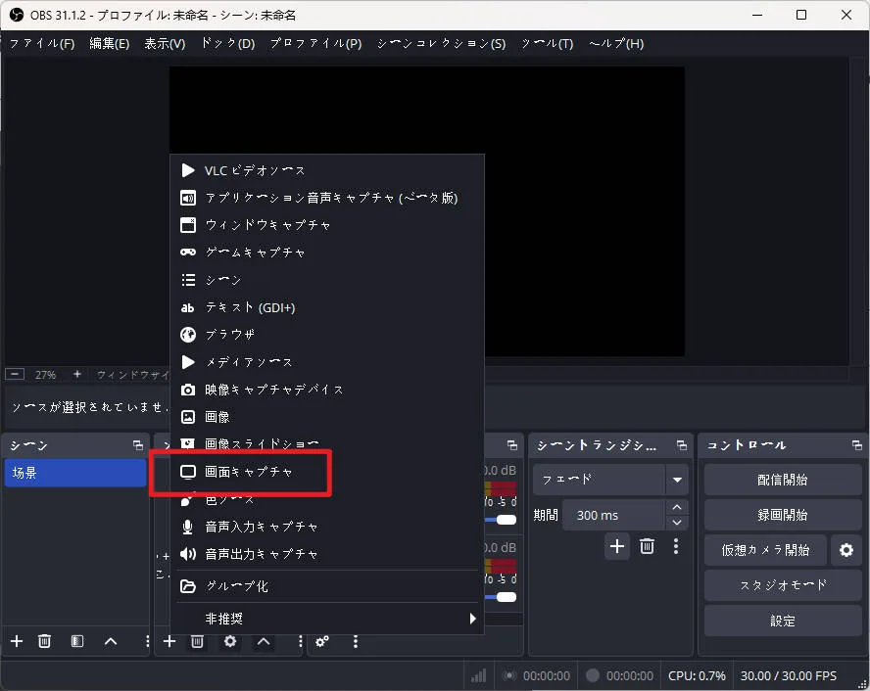This screenshot has height=691, width=870.
Task: Open the ドック(D) menu
Action: pos(228,44)
